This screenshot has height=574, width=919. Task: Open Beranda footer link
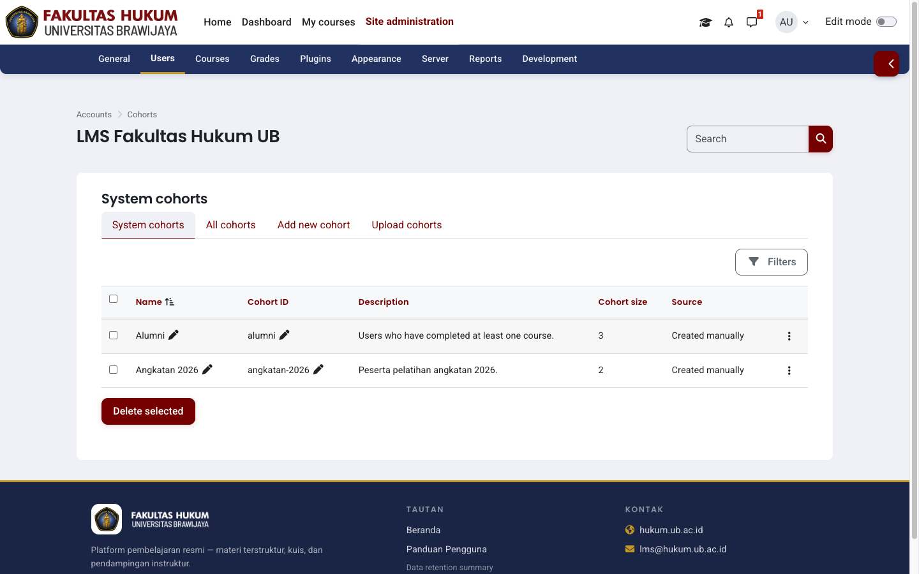423,530
